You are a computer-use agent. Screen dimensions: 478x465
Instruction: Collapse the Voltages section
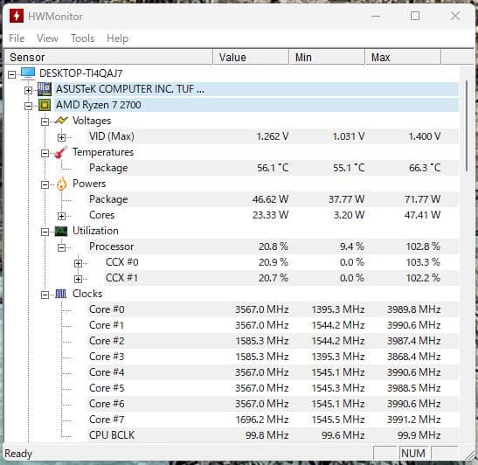coord(45,122)
